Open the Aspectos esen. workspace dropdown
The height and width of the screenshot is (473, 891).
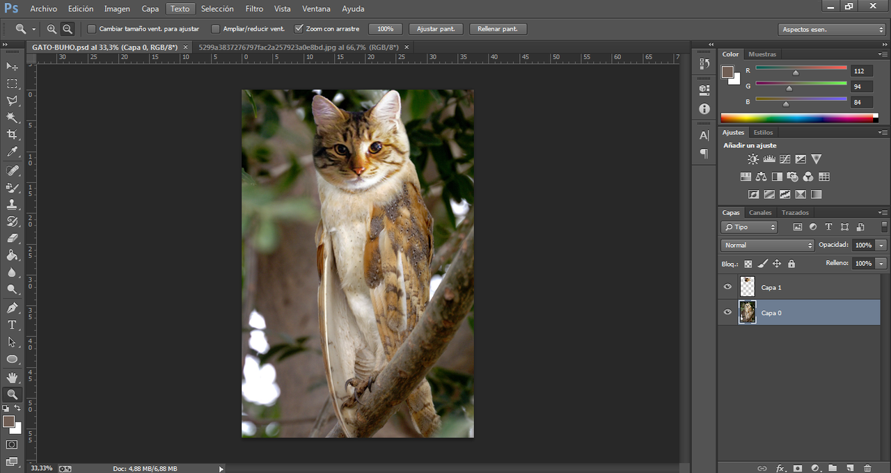click(831, 29)
